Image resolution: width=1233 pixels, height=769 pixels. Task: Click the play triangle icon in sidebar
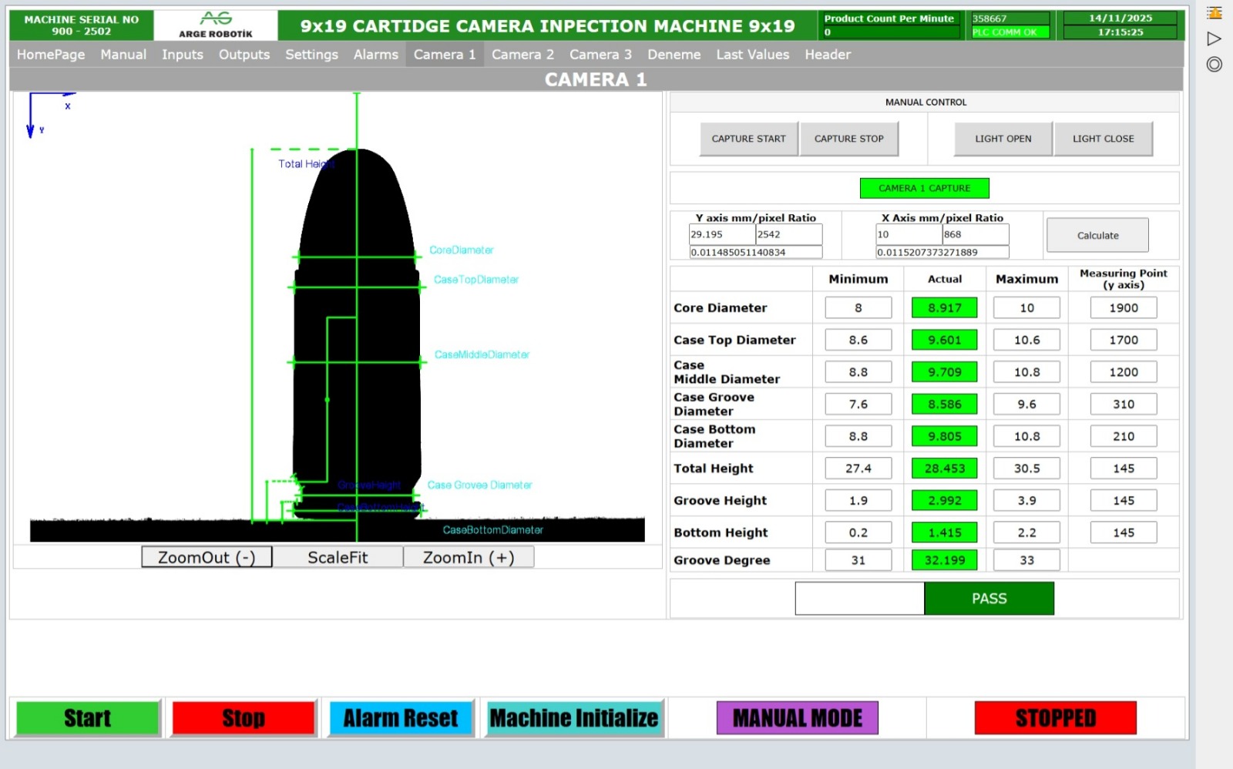[x=1215, y=39]
